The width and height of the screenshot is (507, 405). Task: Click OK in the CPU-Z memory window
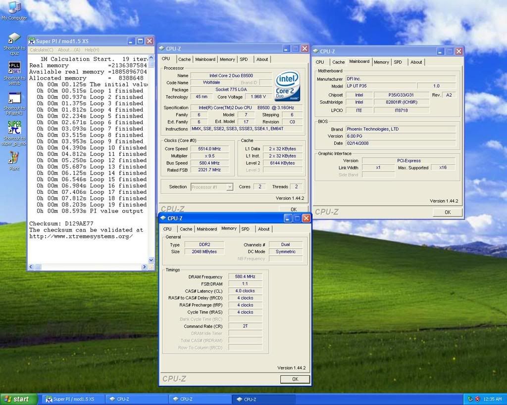295,379
